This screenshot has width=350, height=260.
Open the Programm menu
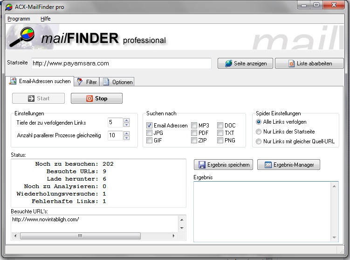click(x=19, y=19)
